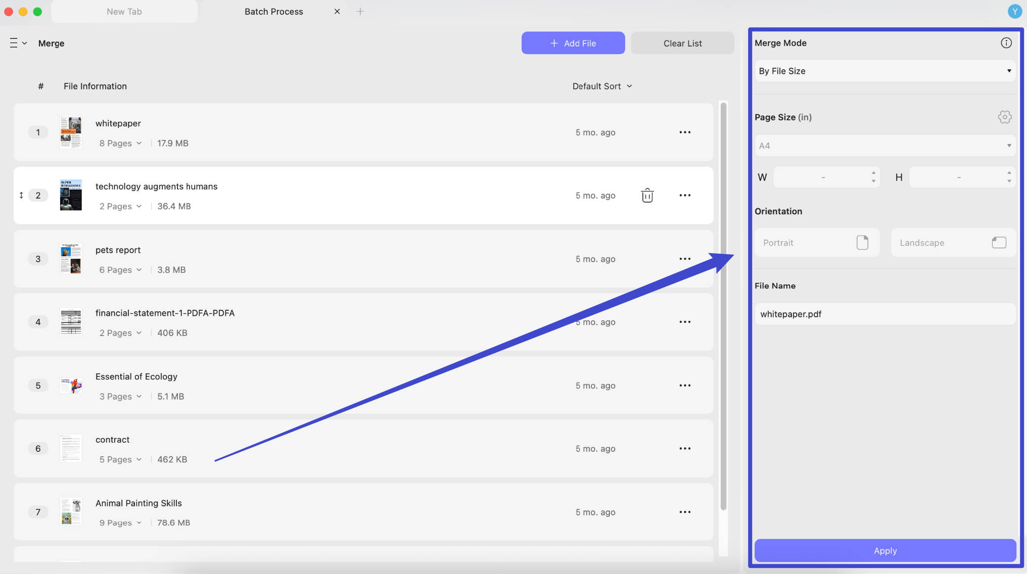This screenshot has width=1027, height=574.
Task: Expand the 2 Pages selector for technology augments humans
Action: pyautogui.click(x=120, y=207)
